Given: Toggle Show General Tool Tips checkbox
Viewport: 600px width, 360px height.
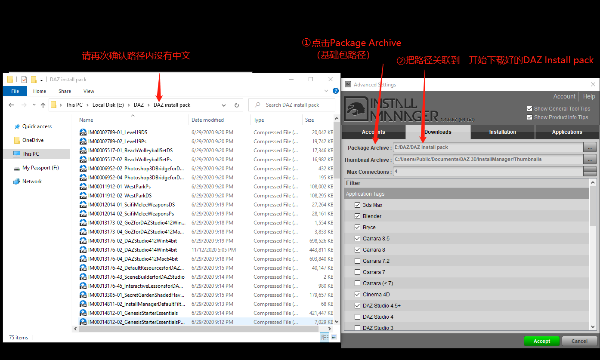Looking at the screenshot, I should [x=530, y=109].
